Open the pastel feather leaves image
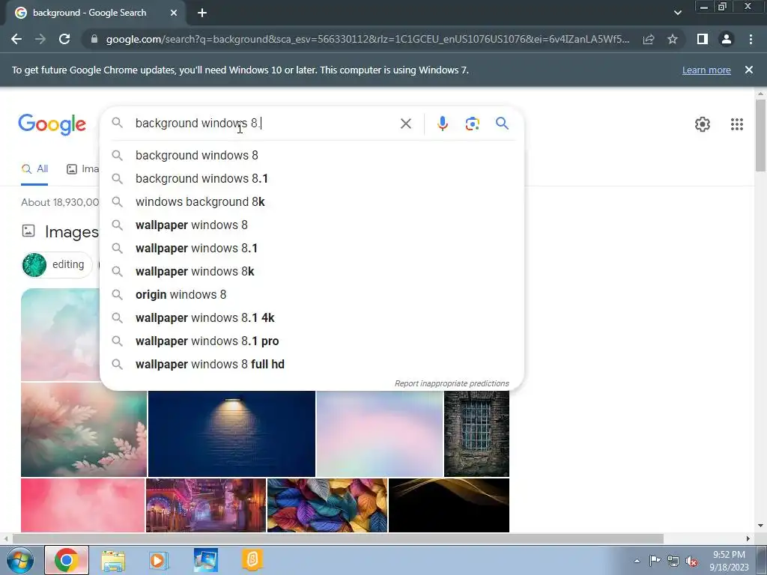Image resolution: width=767 pixels, height=575 pixels. tap(84, 430)
